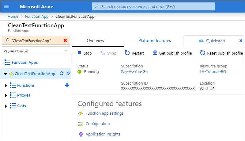
Task: Open the Pay-As-You-Go subscription dropdown
Action: (36, 51)
